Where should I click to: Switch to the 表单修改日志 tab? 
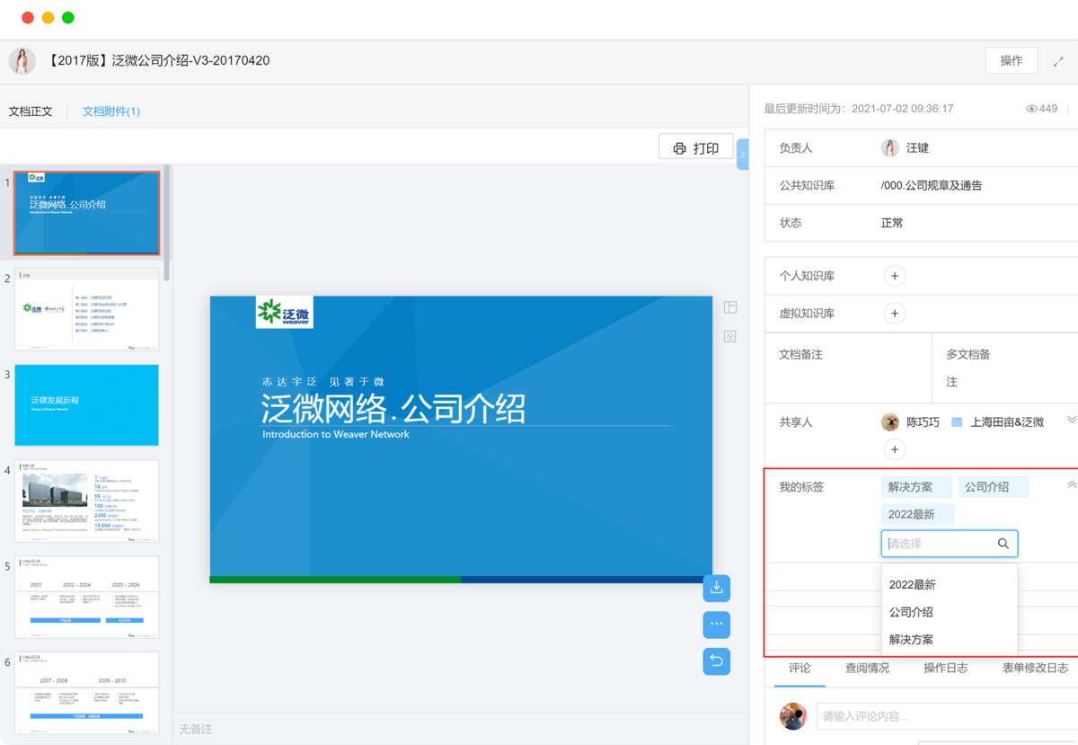1036,668
